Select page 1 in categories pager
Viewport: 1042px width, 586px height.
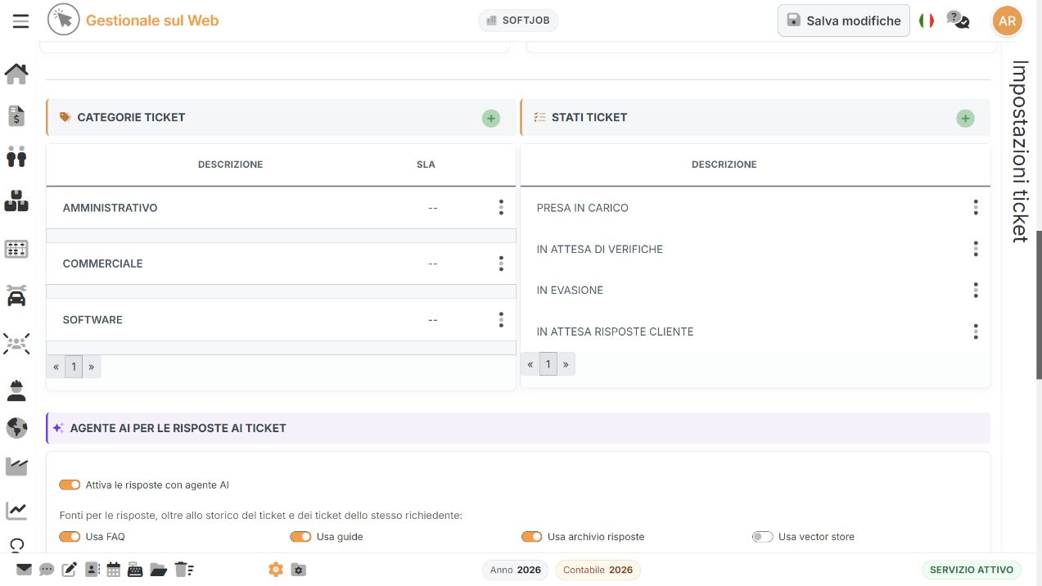(x=74, y=367)
